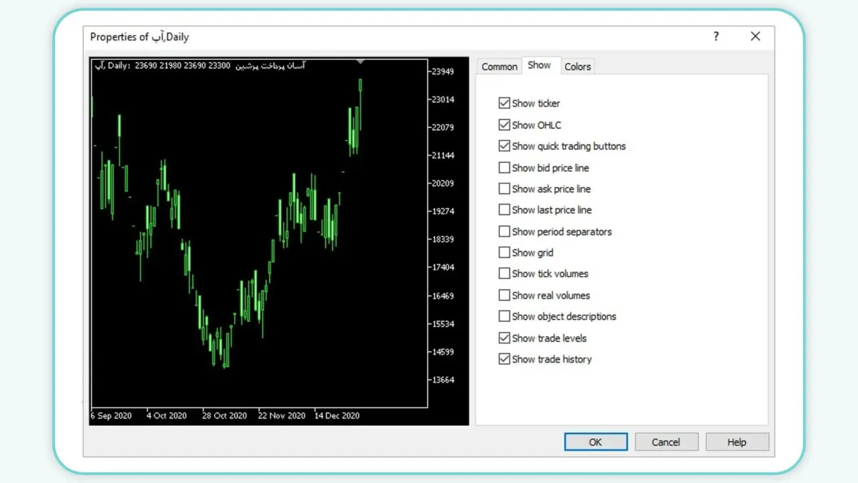
Task: Click the chart shift triangle marker
Action: [x=361, y=62]
